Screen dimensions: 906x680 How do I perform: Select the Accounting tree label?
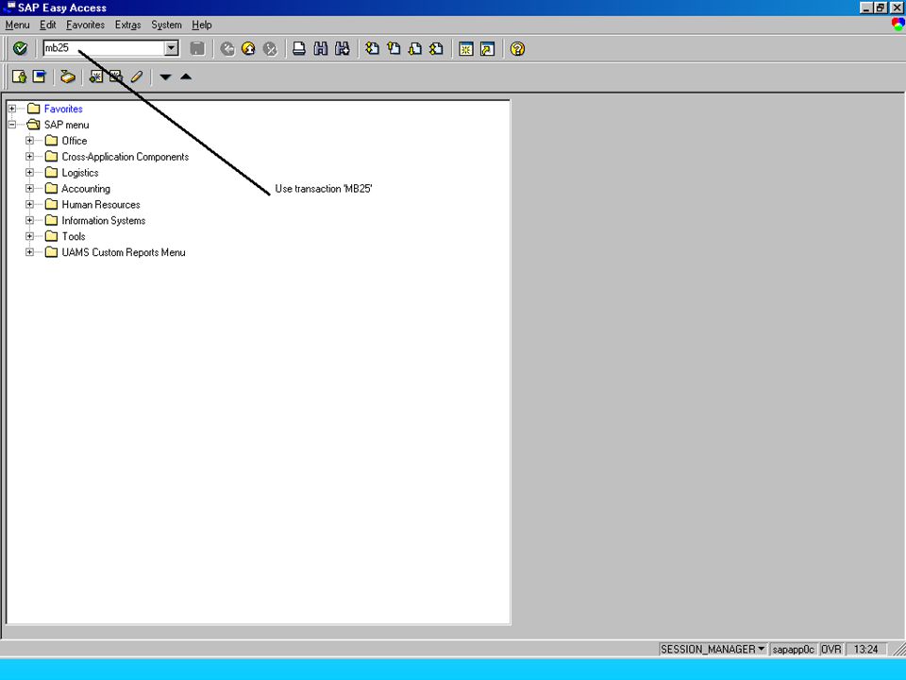(x=86, y=189)
